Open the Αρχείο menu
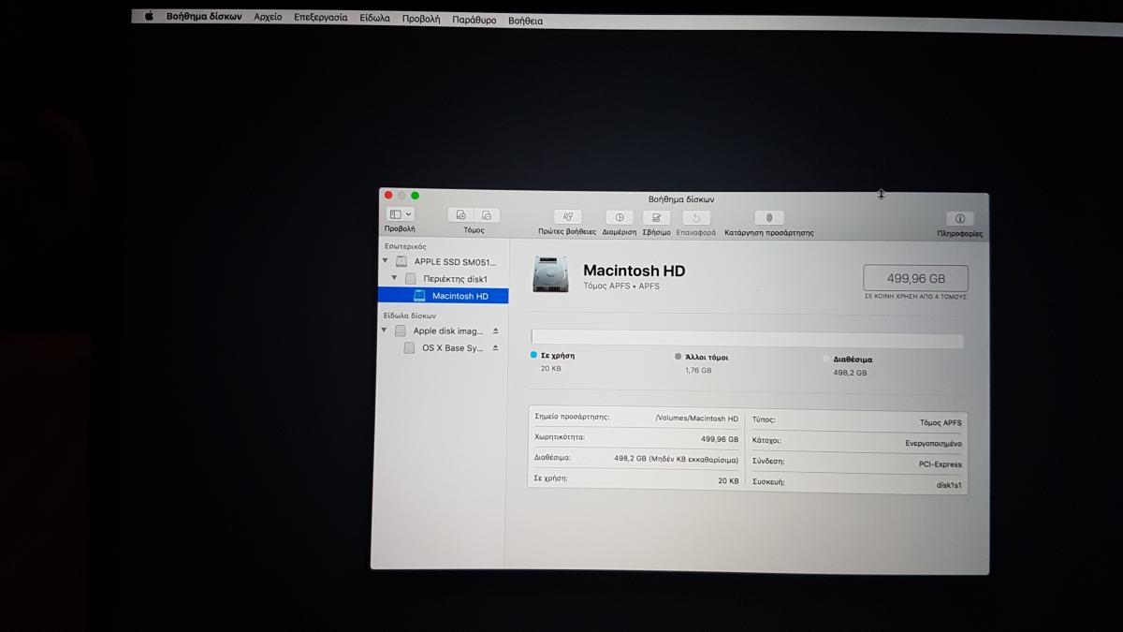The width and height of the screenshot is (1123, 632). (x=268, y=17)
